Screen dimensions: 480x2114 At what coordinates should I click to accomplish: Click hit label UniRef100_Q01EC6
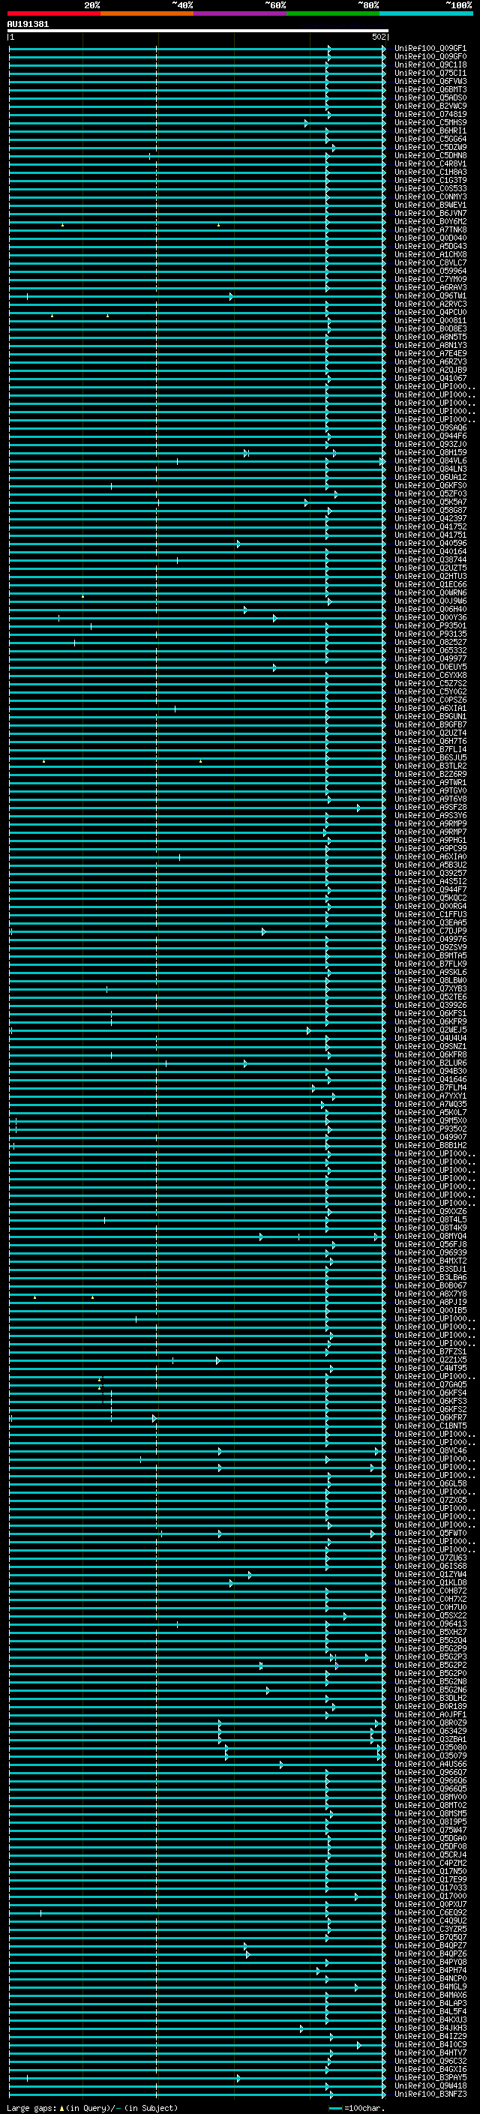pos(430,585)
